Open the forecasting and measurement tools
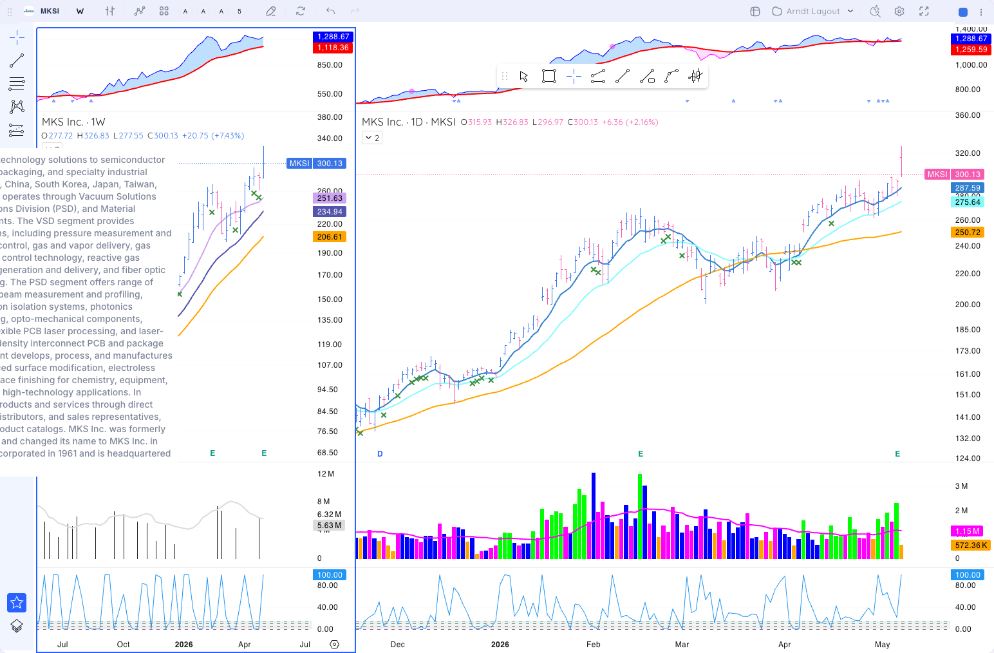994x653 pixels. (17, 130)
